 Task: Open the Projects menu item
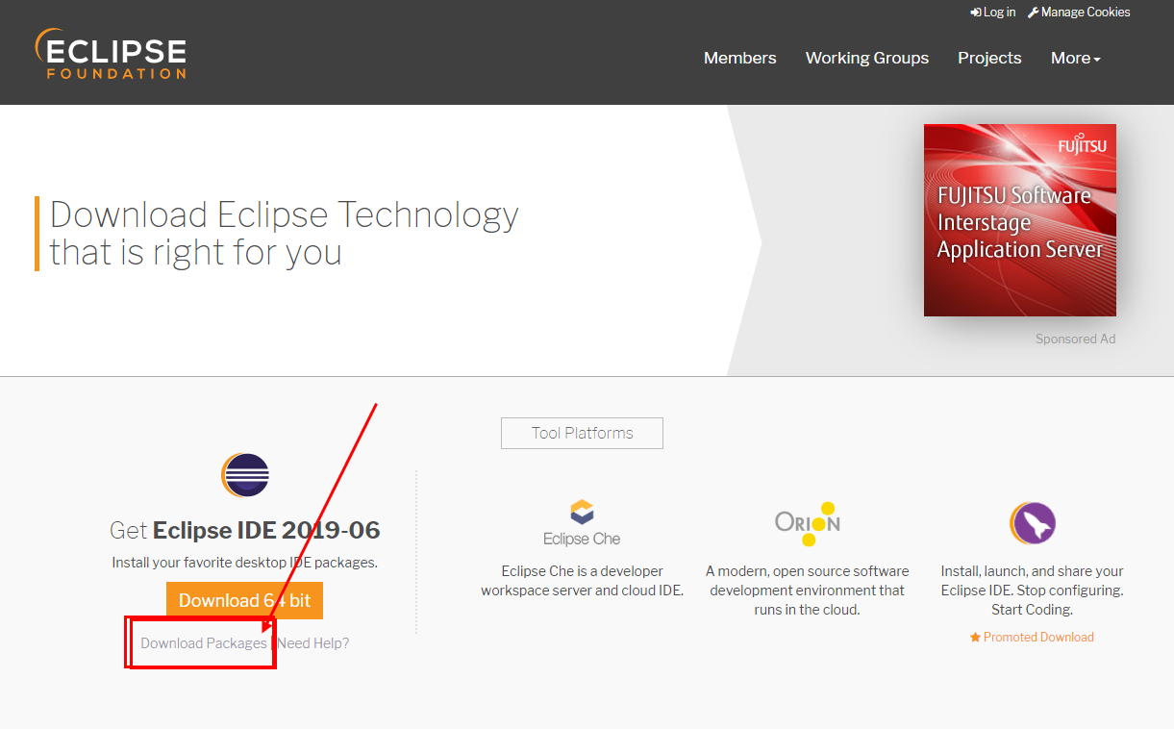point(989,58)
